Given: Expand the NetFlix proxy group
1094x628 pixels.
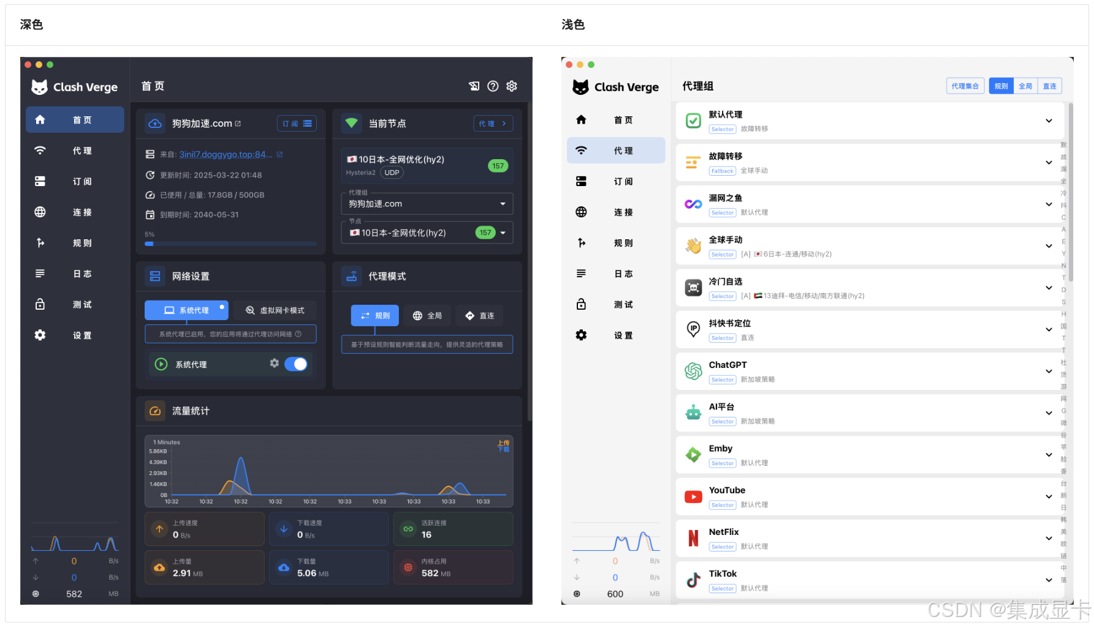Looking at the screenshot, I should [1049, 538].
